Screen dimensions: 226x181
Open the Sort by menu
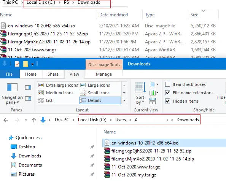pyautogui.click(x=140, y=93)
